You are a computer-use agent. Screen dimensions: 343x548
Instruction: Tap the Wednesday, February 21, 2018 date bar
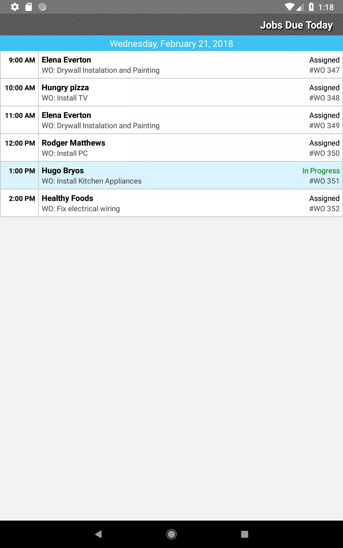pyautogui.click(x=171, y=43)
